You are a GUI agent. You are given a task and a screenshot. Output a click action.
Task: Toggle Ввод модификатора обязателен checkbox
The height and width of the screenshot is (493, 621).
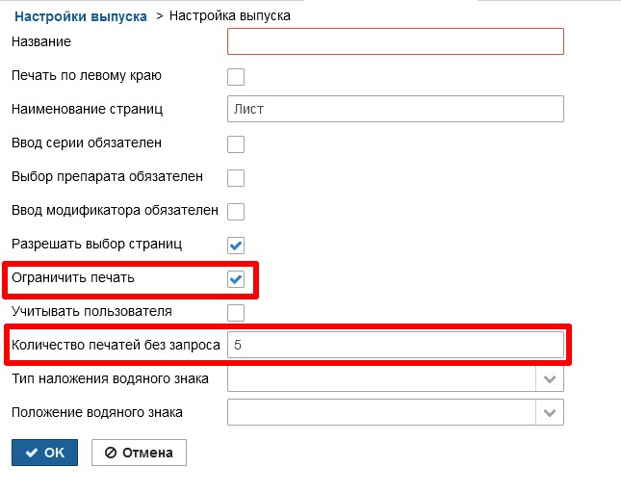click(x=236, y=212)
